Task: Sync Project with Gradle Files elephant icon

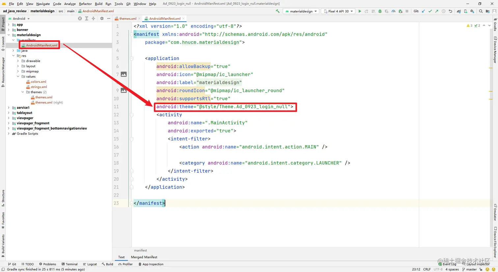Action: click(459, 11)
